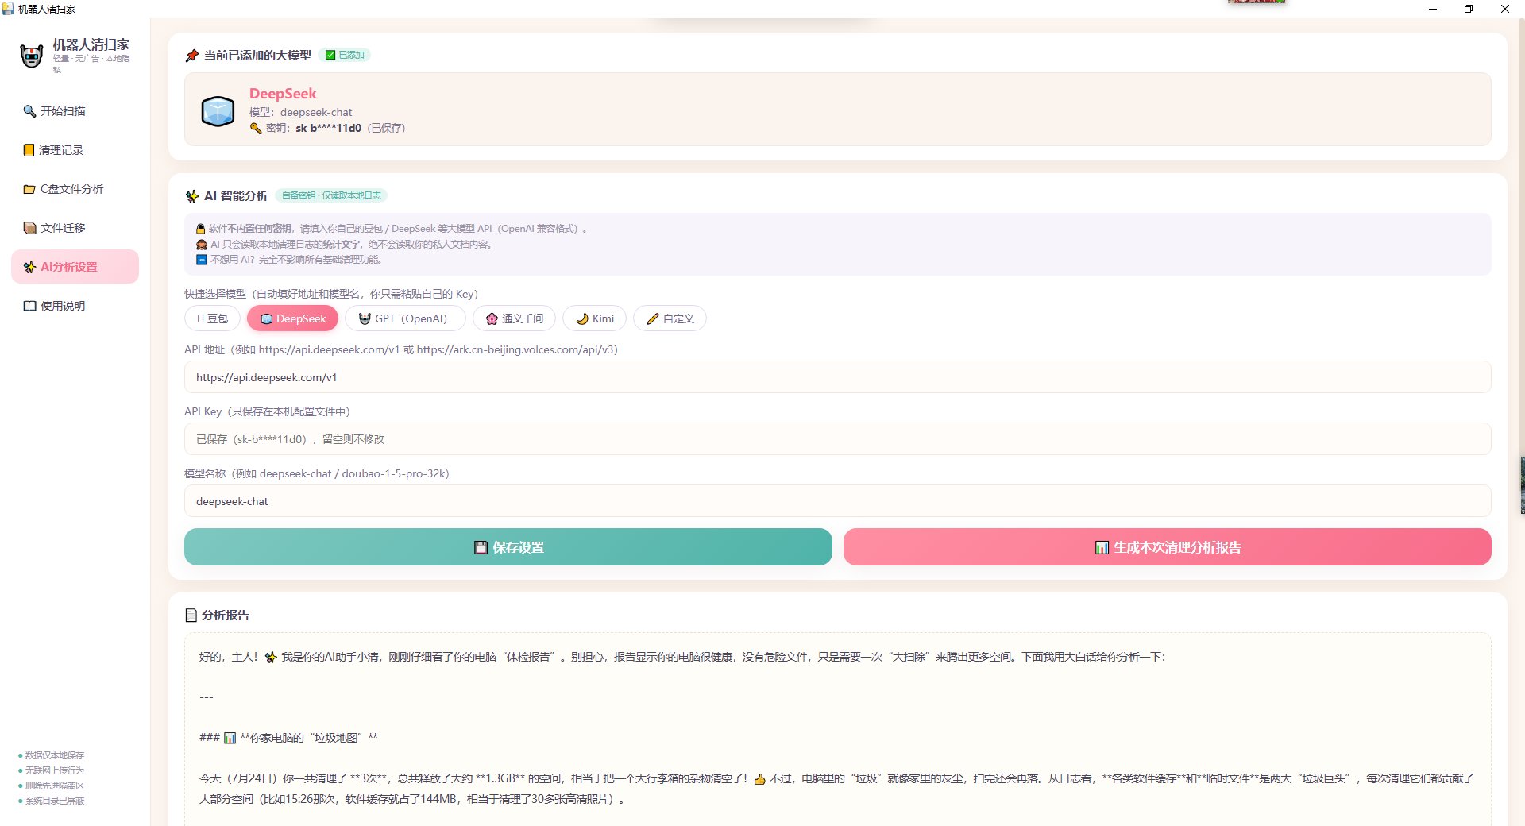
Task: Click the book icon next to 使用说明
Action: tap(29, 306)
